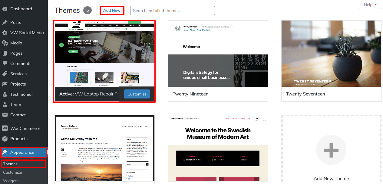Open VW Social Media gear icon
The height and width of the screenshot is (184, 383).
pyautogui.click(x=5, y=33)
